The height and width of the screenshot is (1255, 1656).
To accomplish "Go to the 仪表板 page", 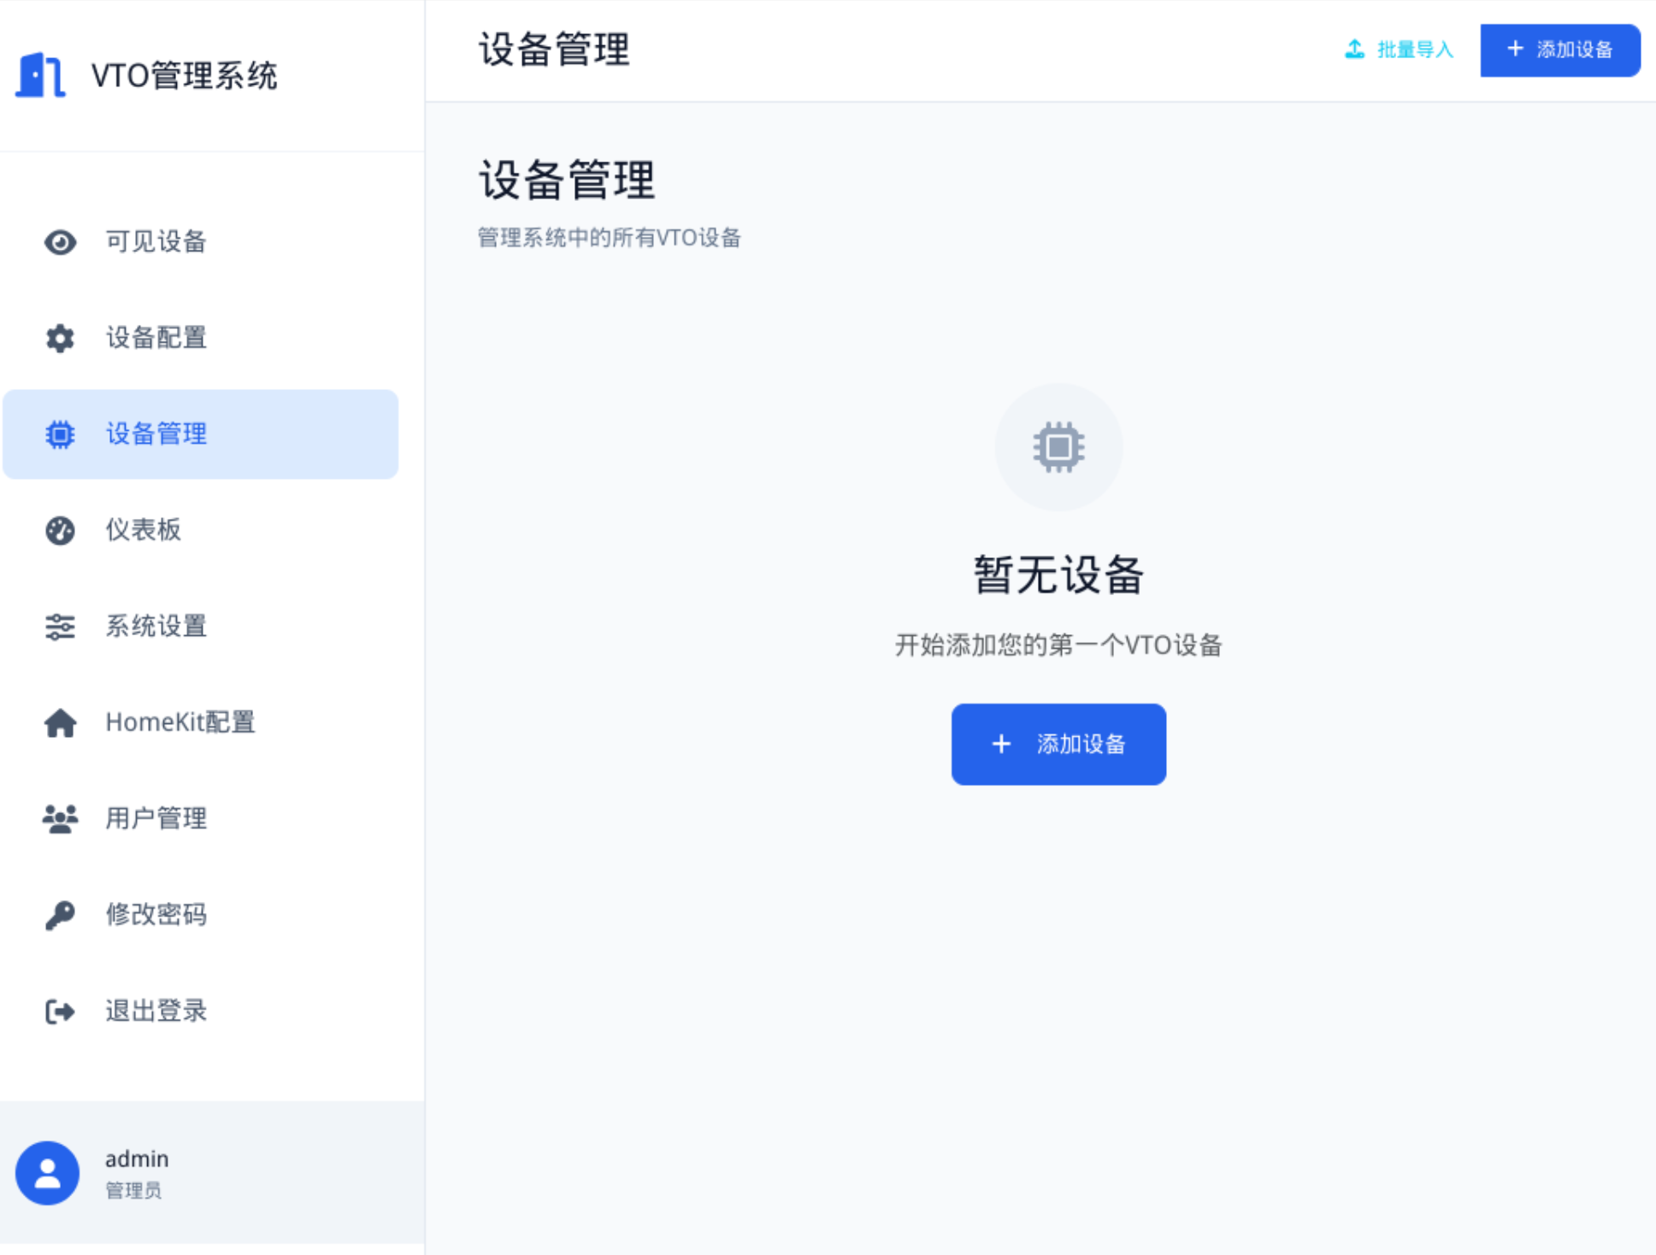I will pyautogui.click(x=144, y=530).
